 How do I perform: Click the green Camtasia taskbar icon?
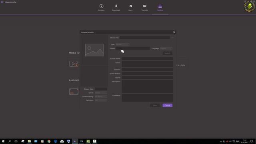[88, 141]
